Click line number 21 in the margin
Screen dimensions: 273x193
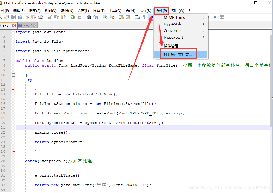(3, 128)
